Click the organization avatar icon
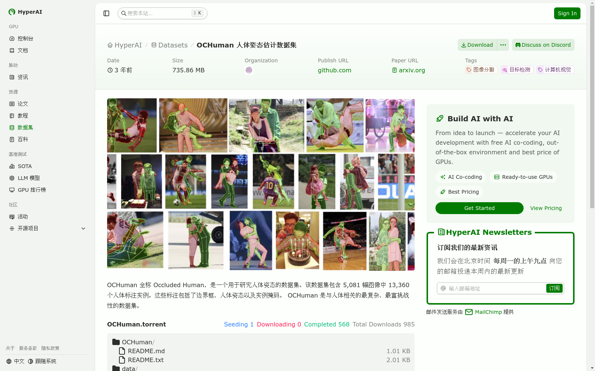The image size is (595, 371). coord(249,70)
